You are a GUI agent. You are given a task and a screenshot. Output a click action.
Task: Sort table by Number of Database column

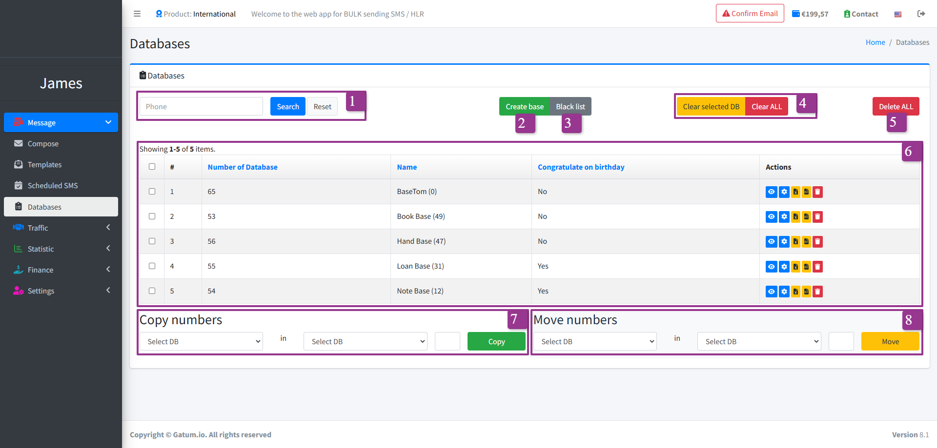[243, 167]
